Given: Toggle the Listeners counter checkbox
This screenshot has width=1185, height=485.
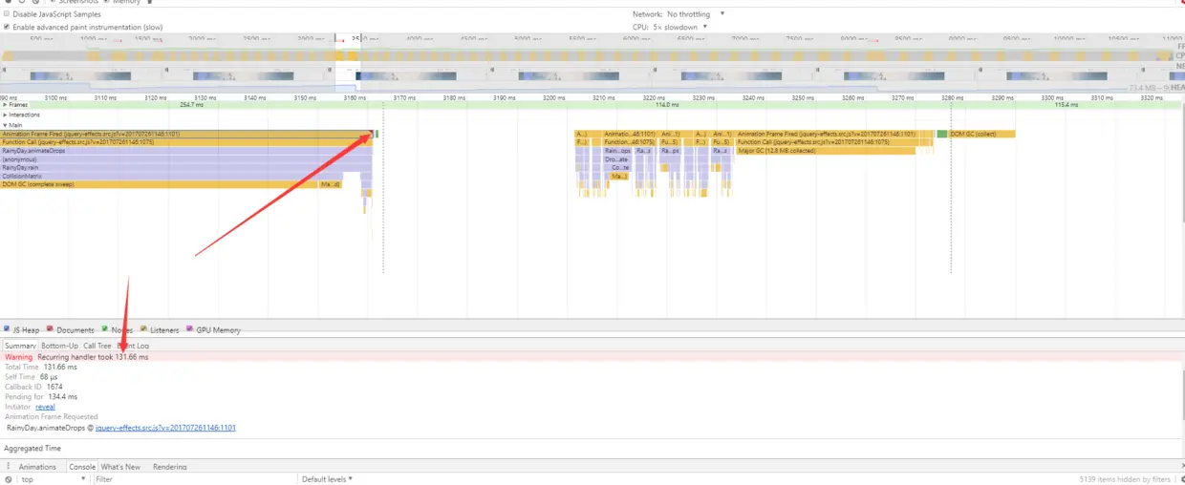Looking at the screenshot, I should tap(144, 329).
